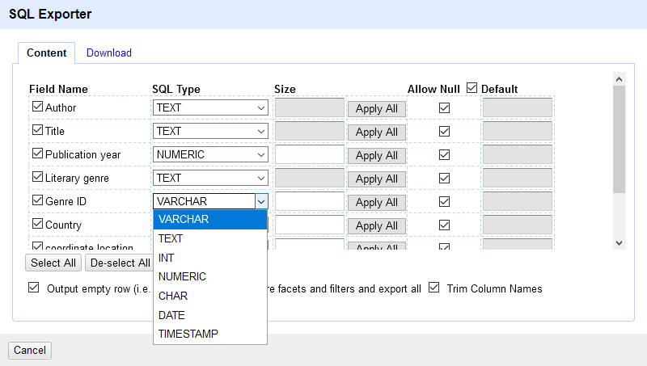
Task: Pick the DATE option from the list
Action: pyautogui.click(x=171, y=315)
